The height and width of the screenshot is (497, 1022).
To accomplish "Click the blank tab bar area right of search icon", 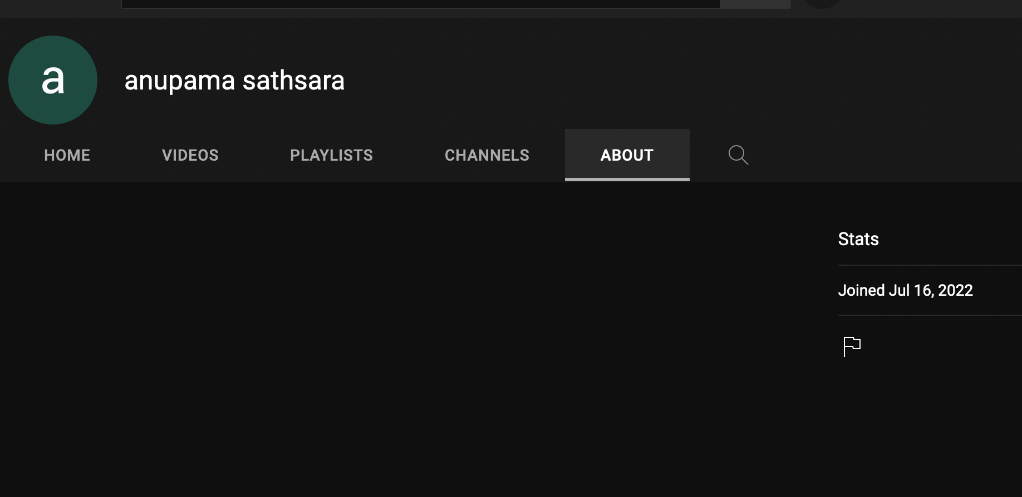I will tap(891, 155).
